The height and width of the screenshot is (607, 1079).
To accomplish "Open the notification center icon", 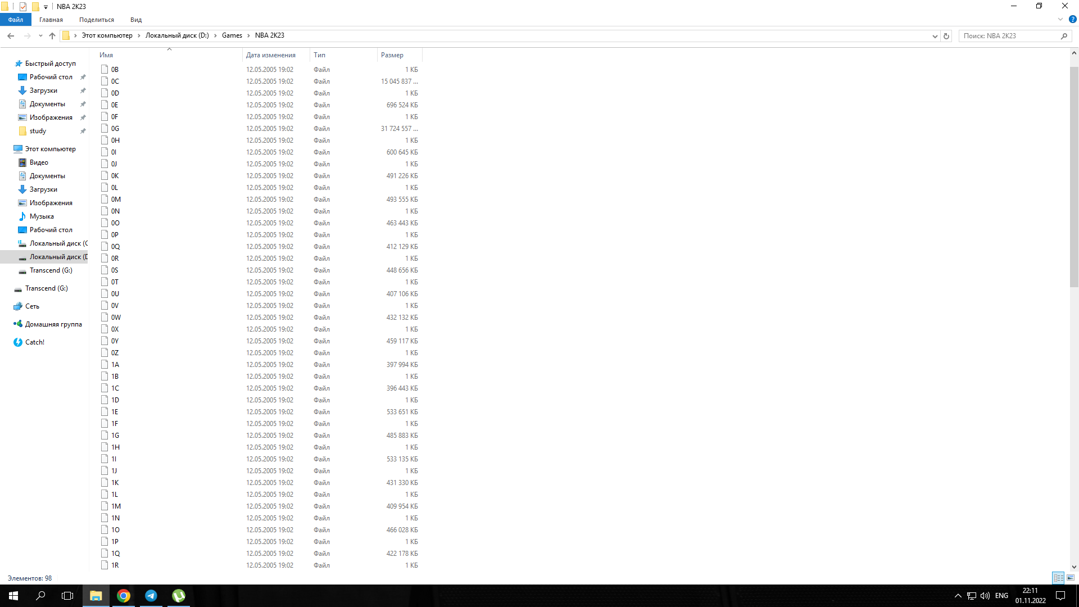I will point(1060,596).
